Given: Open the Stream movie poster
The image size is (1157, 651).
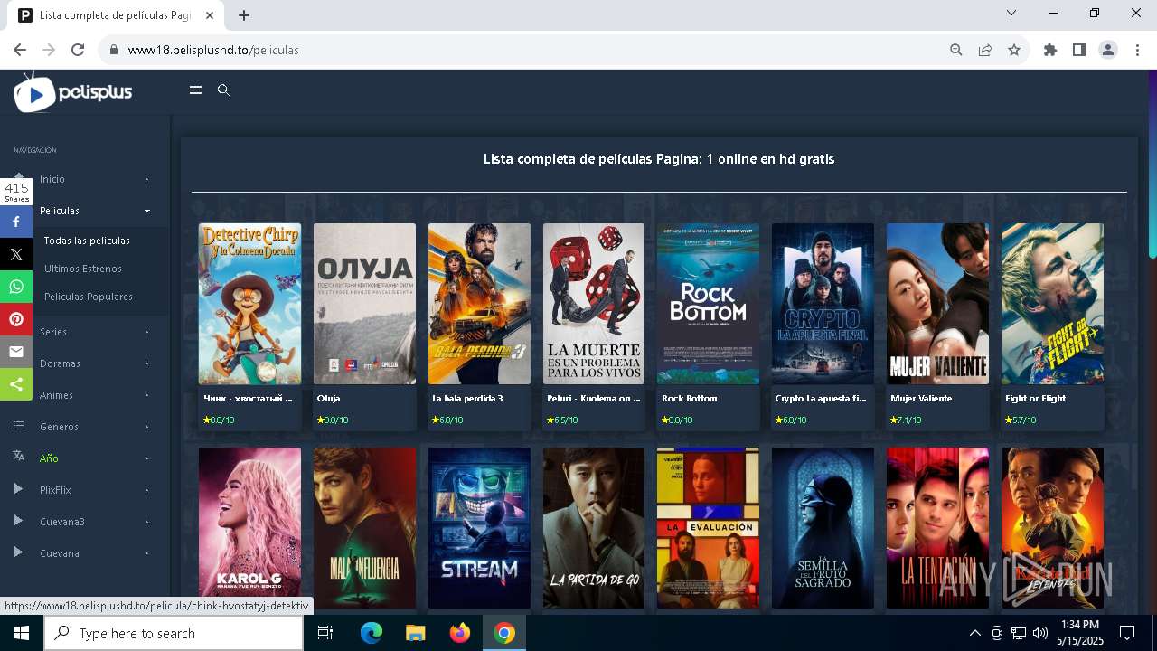Looking at the screenshot, I should pos(479,528).
